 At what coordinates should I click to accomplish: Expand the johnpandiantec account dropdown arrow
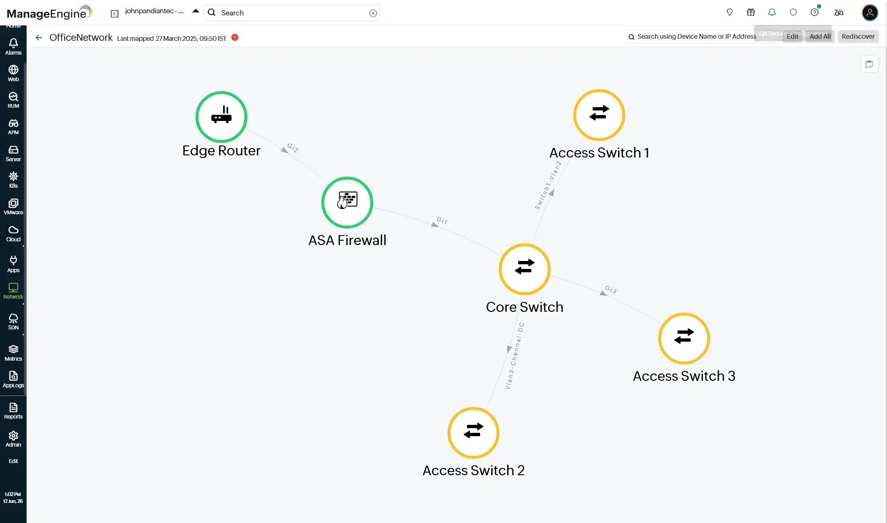pos(196,11)
